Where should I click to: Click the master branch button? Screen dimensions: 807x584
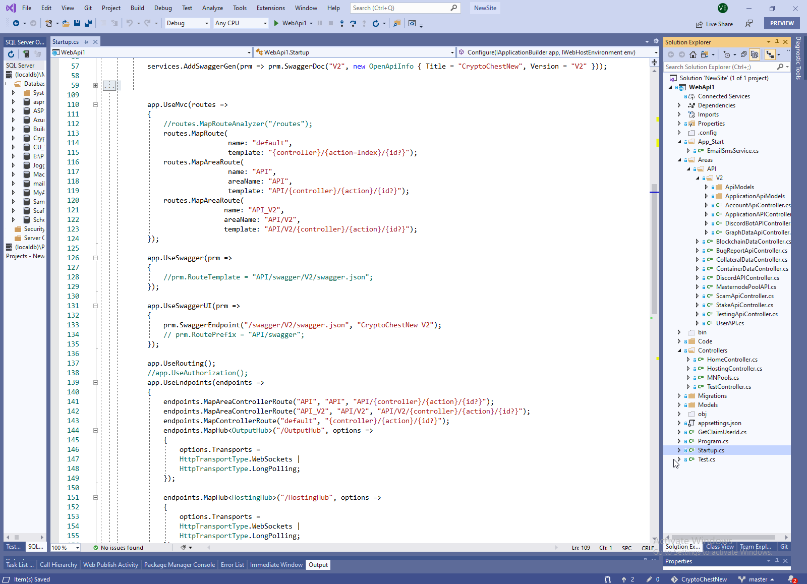pyautogui.click(x=756, y=579)
